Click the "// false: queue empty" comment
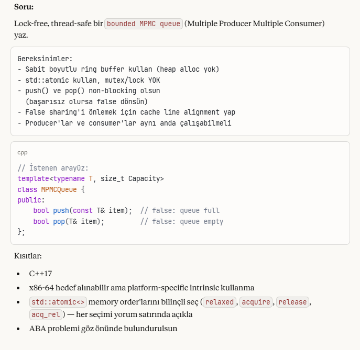Image resolution: width=360 pixels, height=350 pixels. pyautogui.click(x=181, y=221)
